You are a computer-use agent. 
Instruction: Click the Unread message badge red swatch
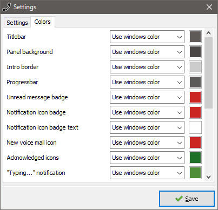[195, 97]
